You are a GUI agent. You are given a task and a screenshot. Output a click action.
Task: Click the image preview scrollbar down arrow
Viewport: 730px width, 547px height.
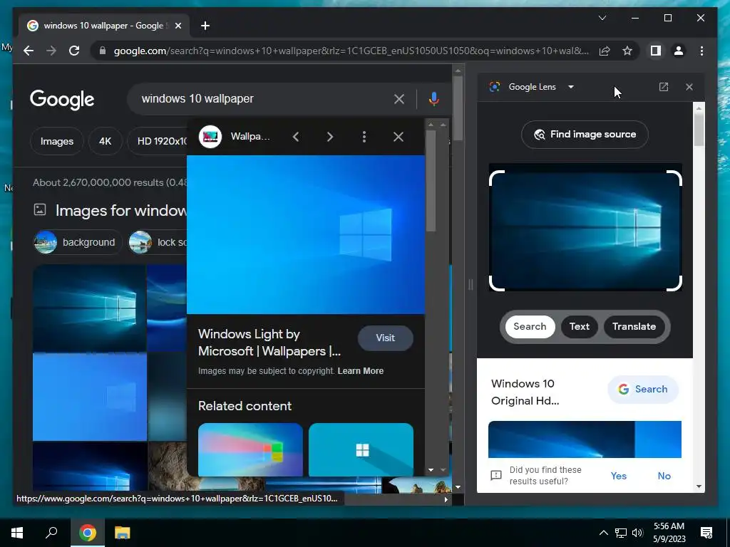[431, 470]
